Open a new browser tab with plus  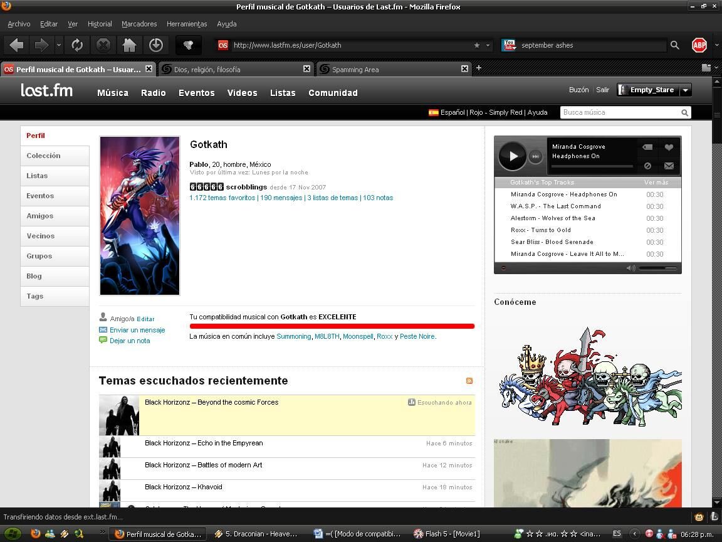point(478,68)
